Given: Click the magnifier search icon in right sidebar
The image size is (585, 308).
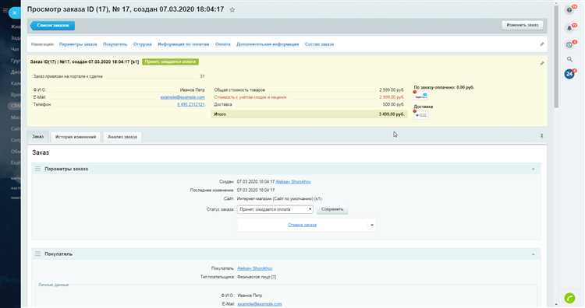Looking at the screenshot, I should (x=569, y=59).
